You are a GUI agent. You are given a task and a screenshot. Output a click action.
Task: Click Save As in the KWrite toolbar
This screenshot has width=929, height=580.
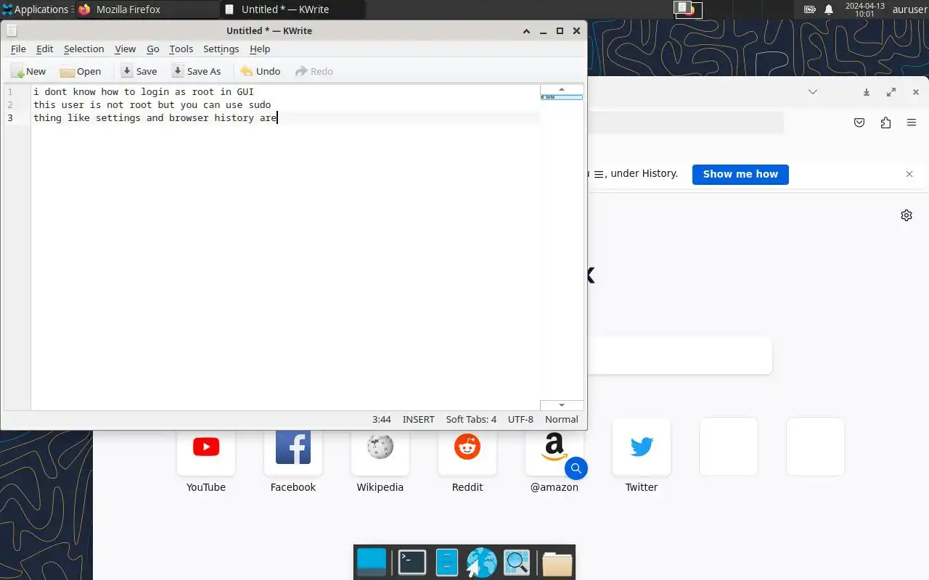196,71
